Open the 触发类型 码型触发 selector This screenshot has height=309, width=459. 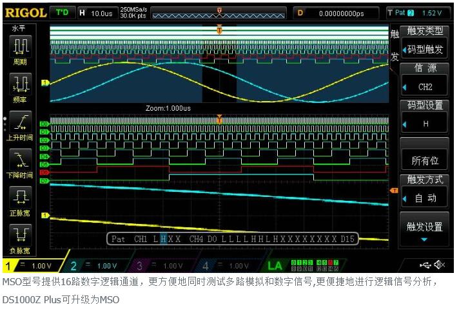424,42
